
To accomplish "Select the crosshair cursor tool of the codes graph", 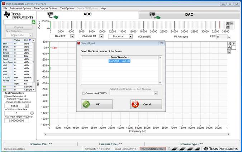I will 232,23.
